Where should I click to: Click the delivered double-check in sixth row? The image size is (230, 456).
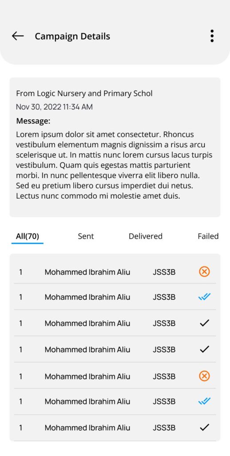pos(205,401)
